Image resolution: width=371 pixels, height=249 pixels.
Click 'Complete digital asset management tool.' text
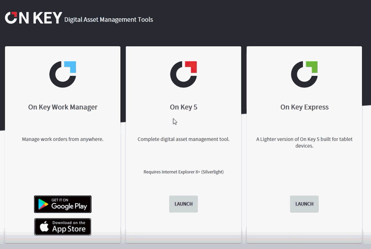click(184, 139)
